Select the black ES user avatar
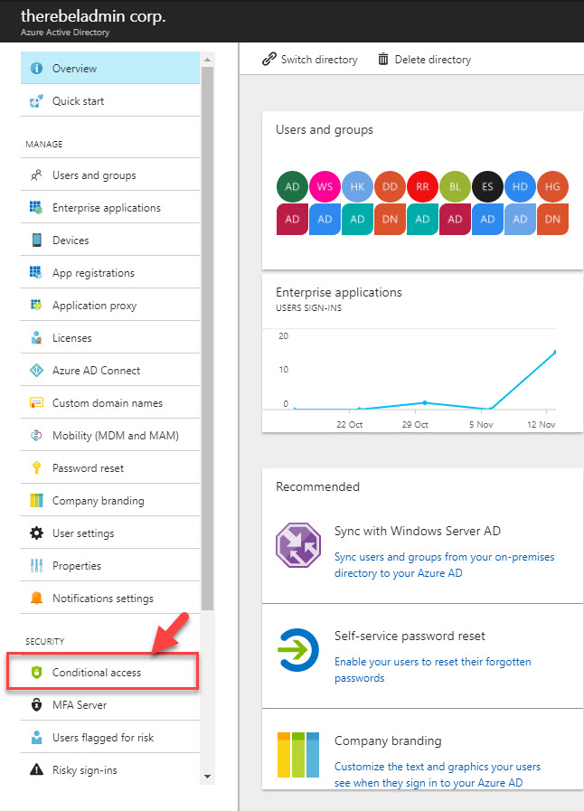The image size is (584, 811). point(488,186)
